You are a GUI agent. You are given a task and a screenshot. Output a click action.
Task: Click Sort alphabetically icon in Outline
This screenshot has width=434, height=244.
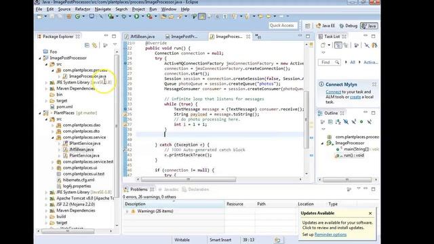338,122
